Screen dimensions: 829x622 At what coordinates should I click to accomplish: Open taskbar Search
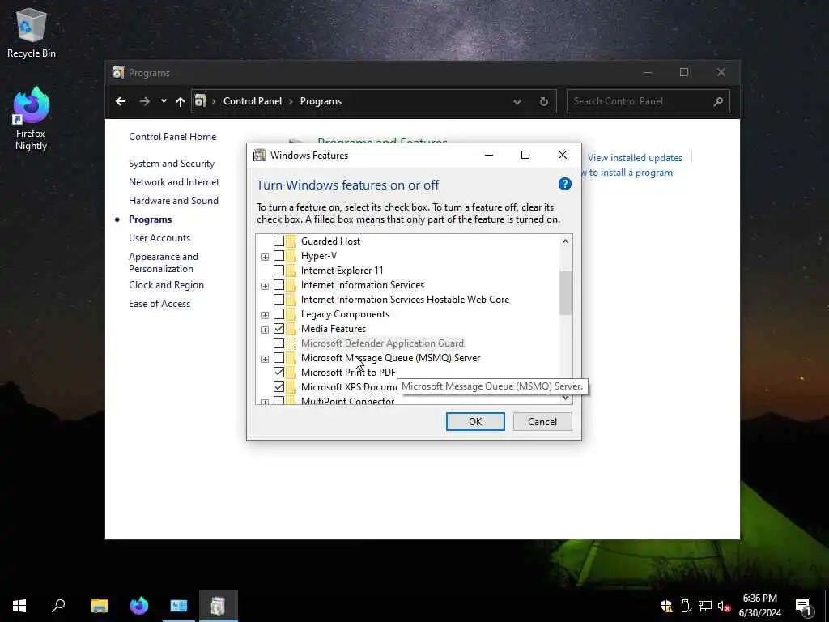coord(58,606)
